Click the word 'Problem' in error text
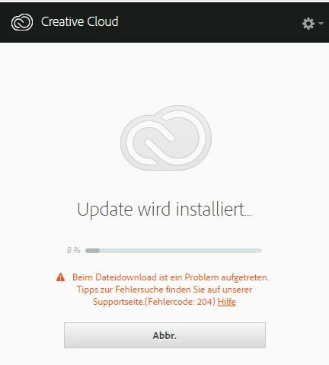 [202, 277]
